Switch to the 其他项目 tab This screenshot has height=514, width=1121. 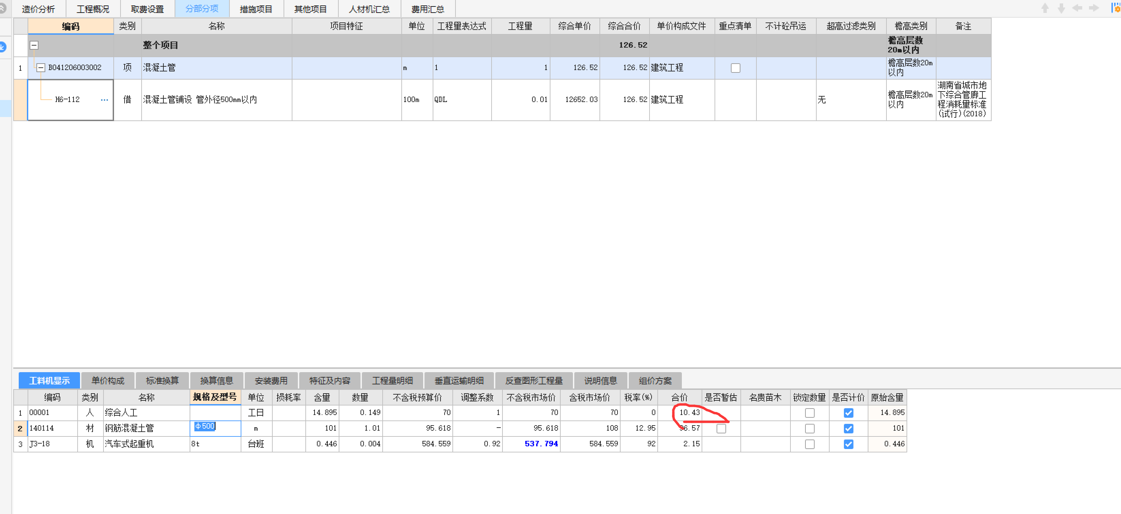311,9
